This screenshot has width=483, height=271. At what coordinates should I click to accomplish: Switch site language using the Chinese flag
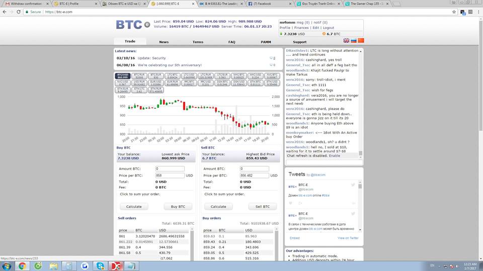(x=361, y=41)
